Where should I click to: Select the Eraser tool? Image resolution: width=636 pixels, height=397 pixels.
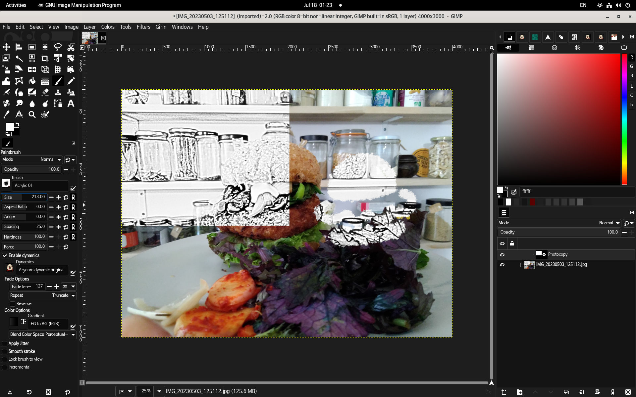click(44, 92)
